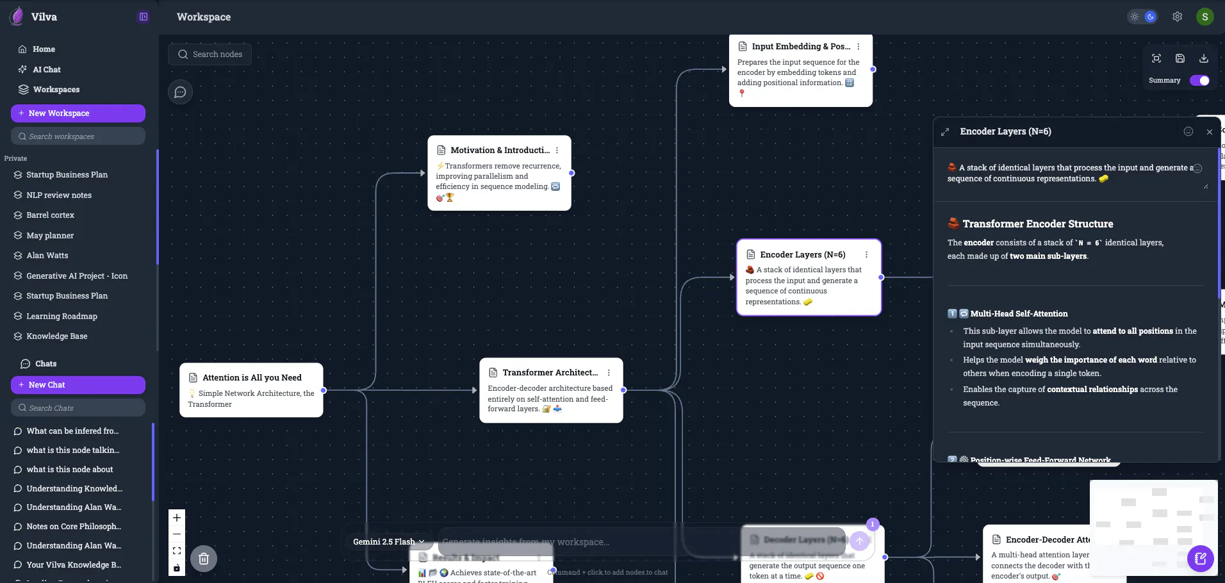Expand the Encoder Layers detail panel
The image size is (1225, 583).
coord(945,132)
